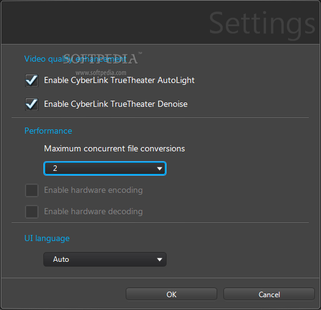Click the Enable CyberLink TrueTheater AutoLight label
The width and height of the screenshot is (321, 310).
pos(119,81)
